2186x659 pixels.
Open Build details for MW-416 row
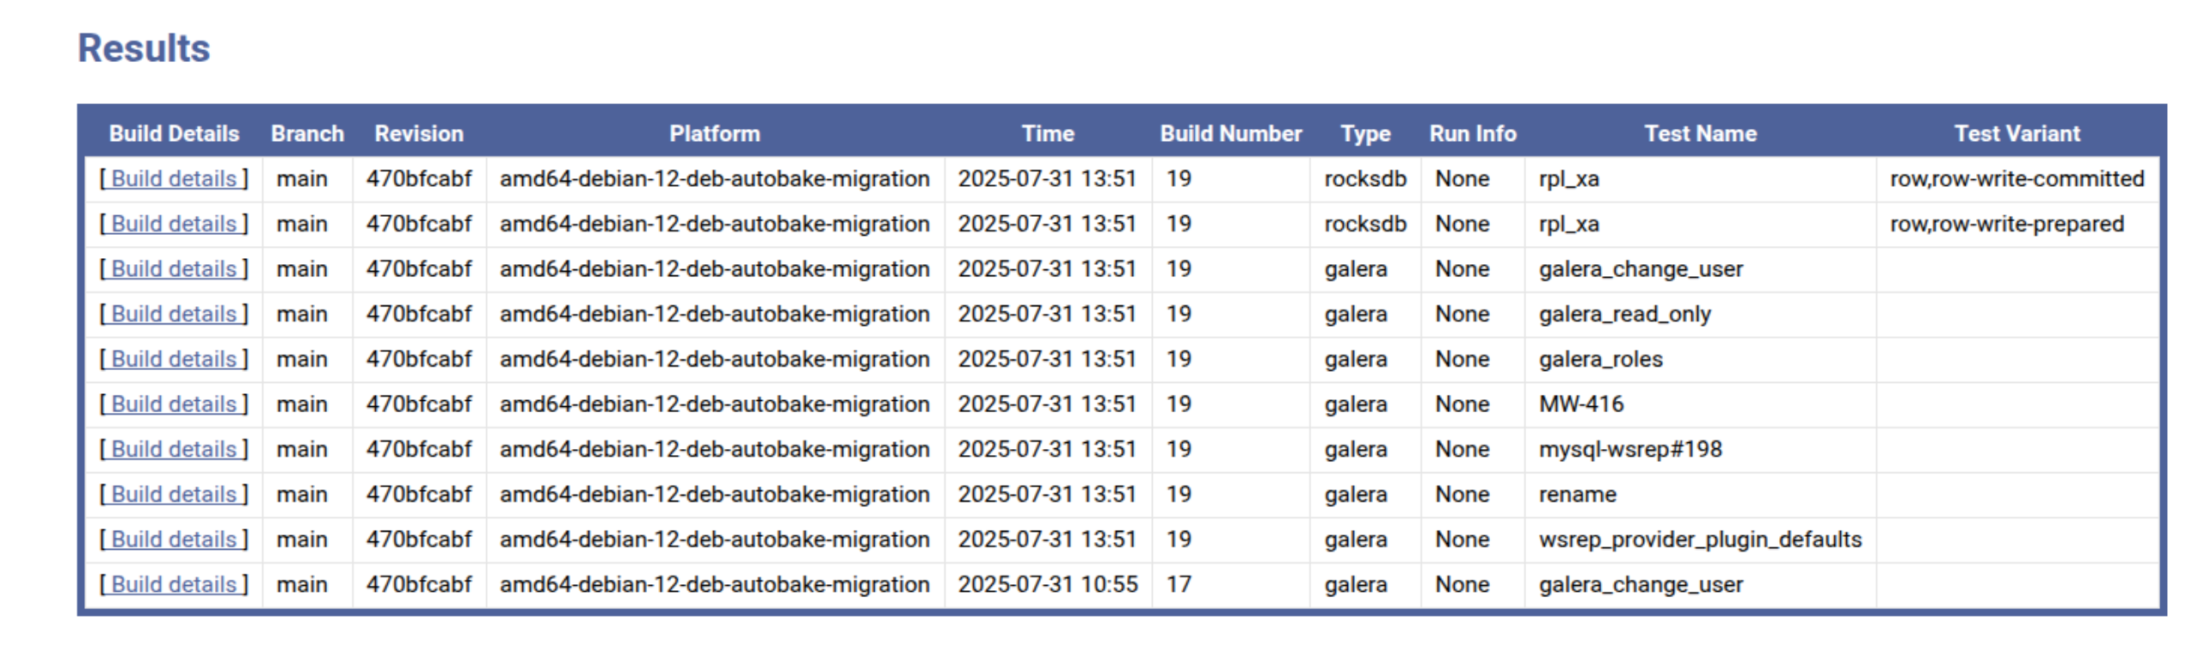(x=174, y=404)
